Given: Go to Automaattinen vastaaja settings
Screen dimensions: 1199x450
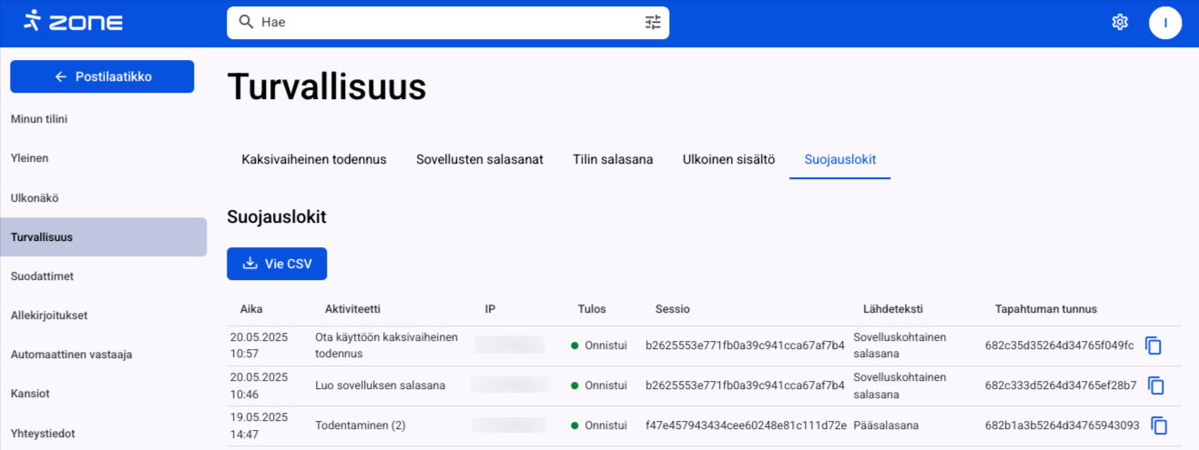Looking at the screenshot, I should (x=71, y=355).
